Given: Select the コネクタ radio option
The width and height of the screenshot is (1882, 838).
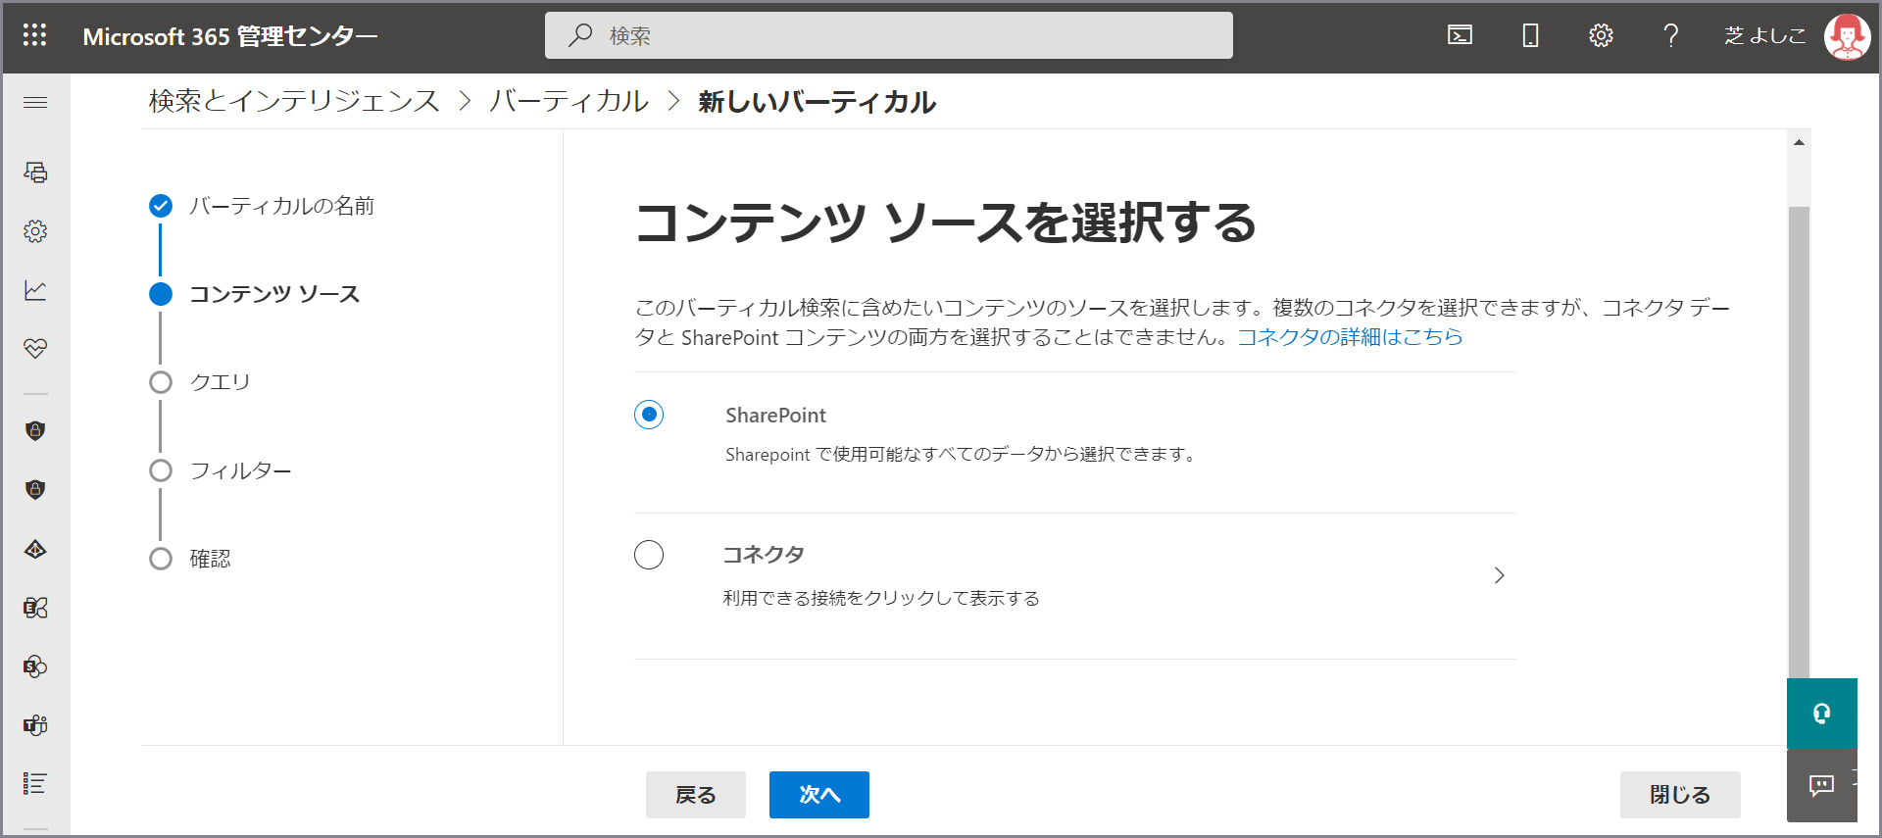Looking at the screenshot, I should (649, 555).
